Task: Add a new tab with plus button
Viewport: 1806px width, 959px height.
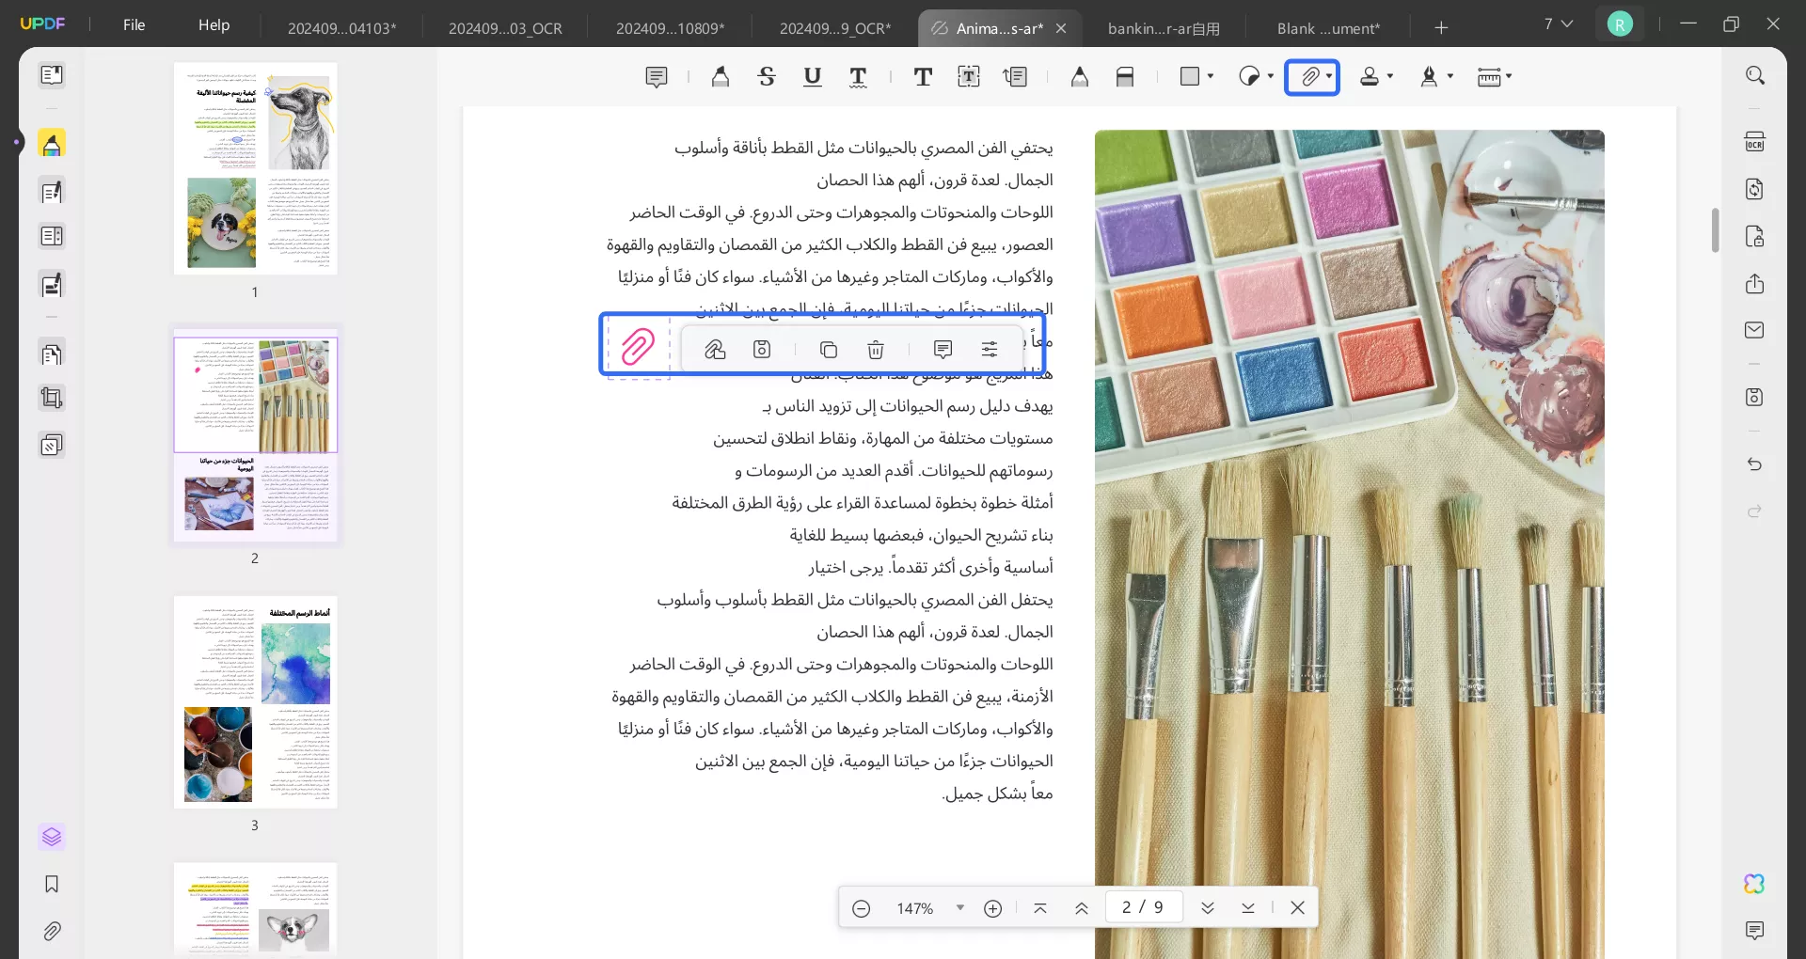Action: (1441, 27)
